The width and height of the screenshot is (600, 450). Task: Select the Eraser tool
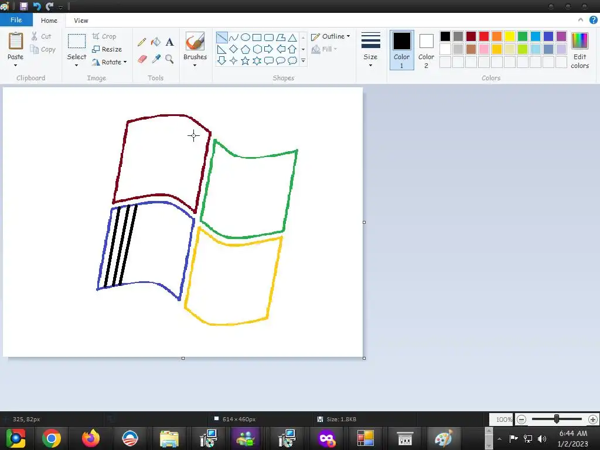tap(142, 59)
